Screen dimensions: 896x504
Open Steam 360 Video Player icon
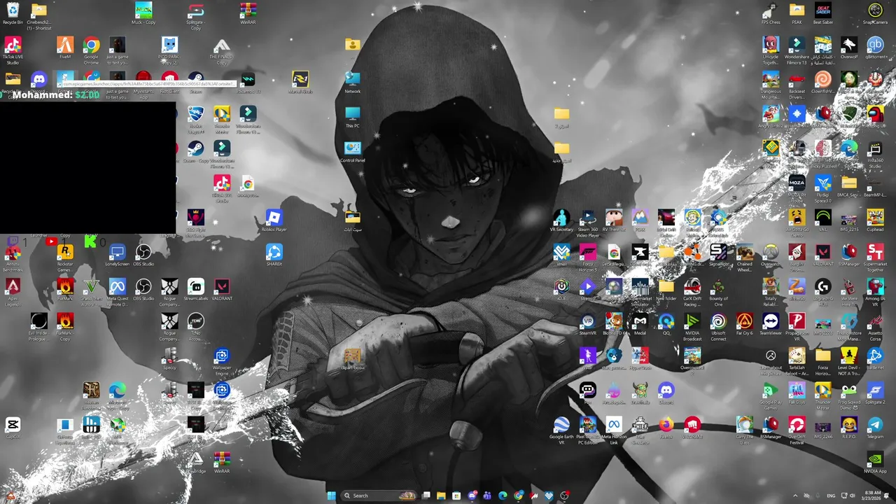(x=587, y=221)
